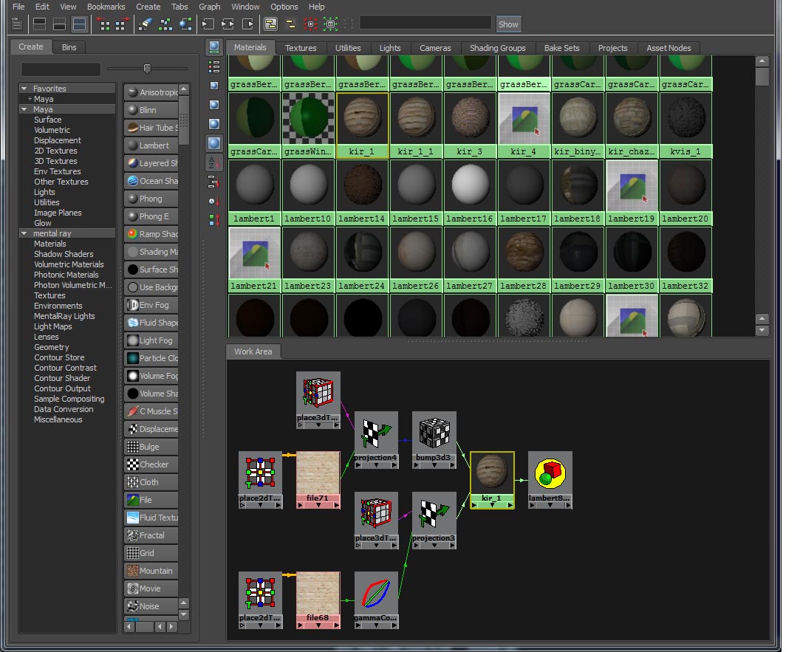Collapse the mental ray category
The height and width of the screenshot is (652, 800).
[24, 233]
